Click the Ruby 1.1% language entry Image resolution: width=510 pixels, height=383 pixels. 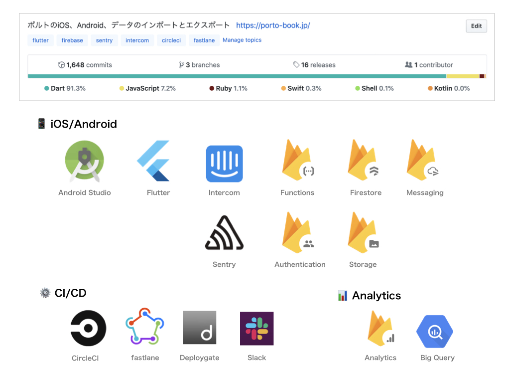click(x=228, y=88)
